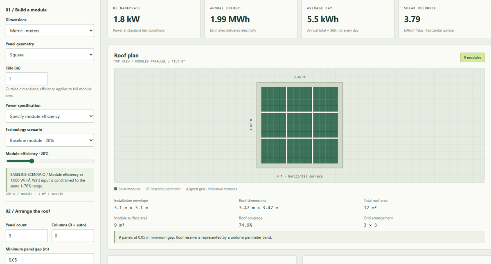Click the top 3.47 m width label
The height and width of the screenshot is (264, 491).
click(300, 77)
